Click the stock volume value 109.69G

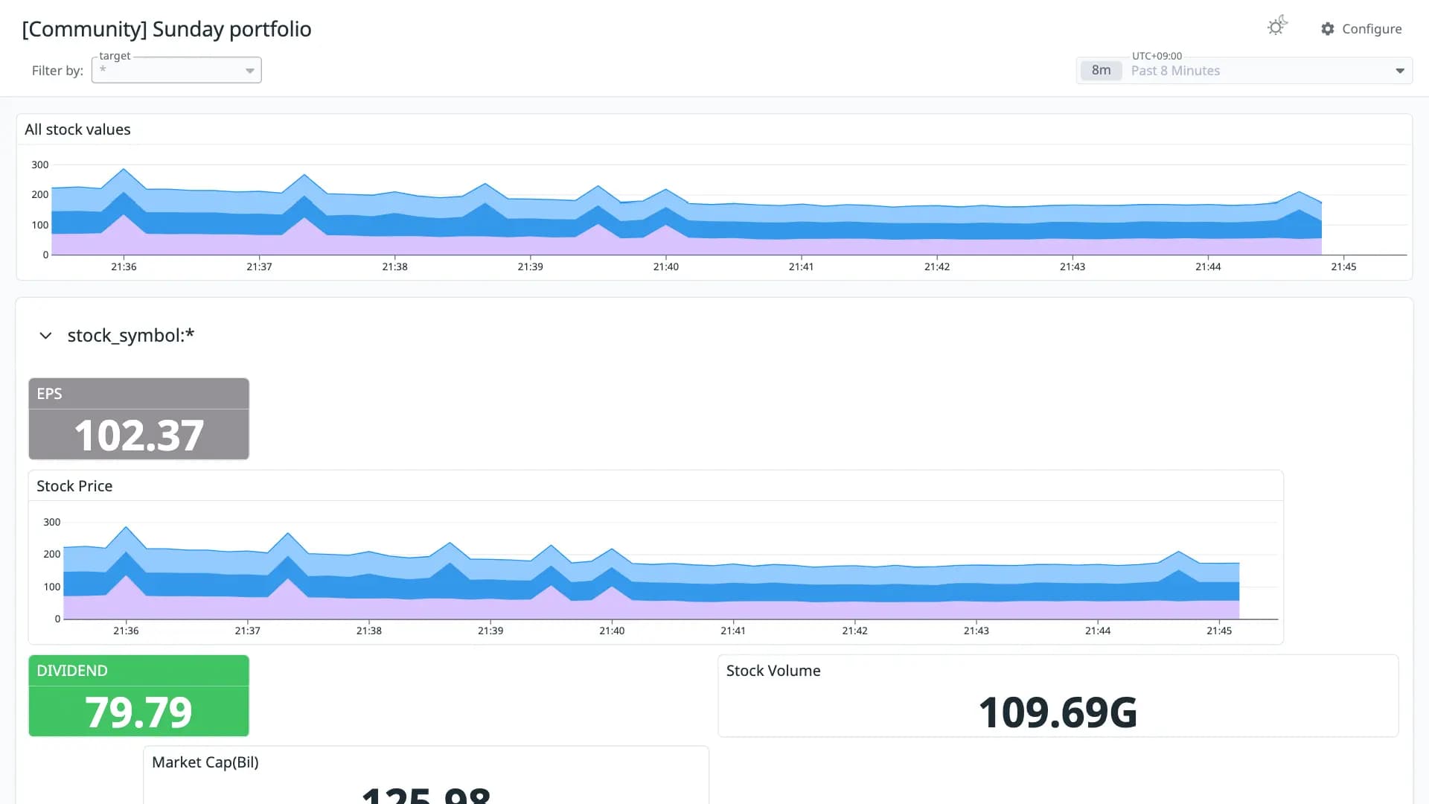(x=1058, y=712)
